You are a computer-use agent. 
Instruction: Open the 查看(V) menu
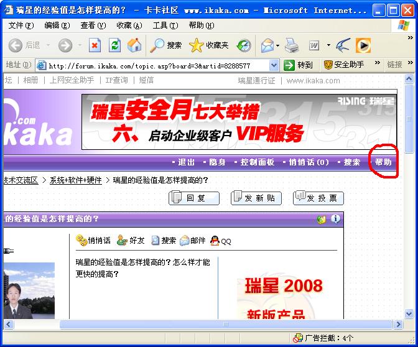(x=93, y=25)
